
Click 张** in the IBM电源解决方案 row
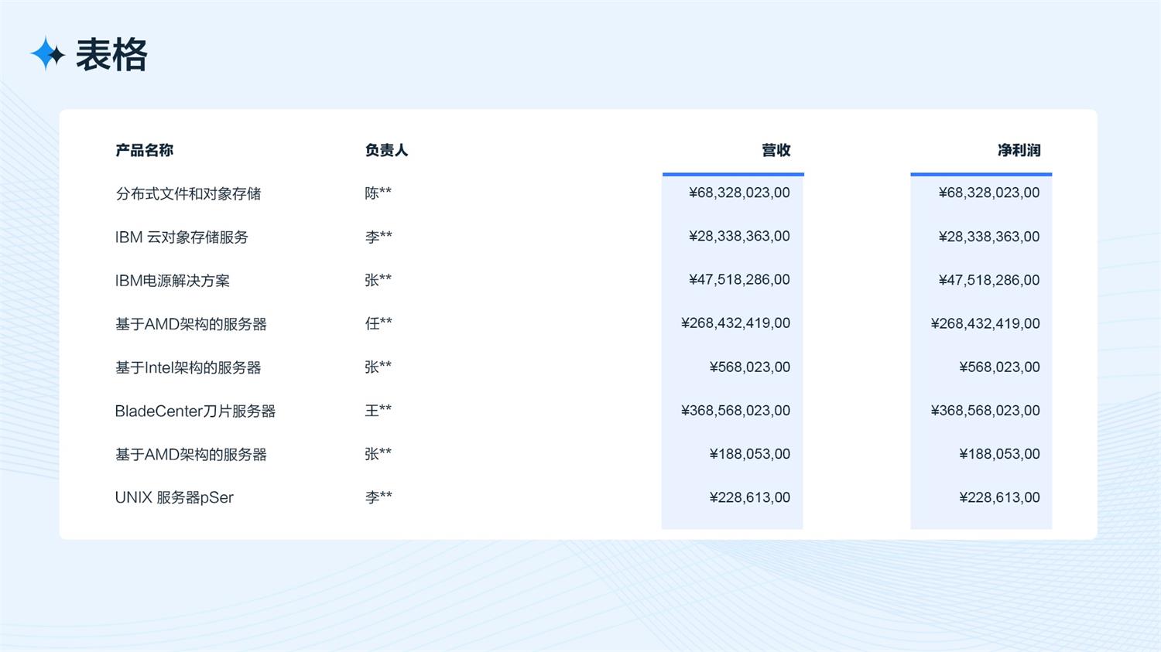click(x=378, y=280)
